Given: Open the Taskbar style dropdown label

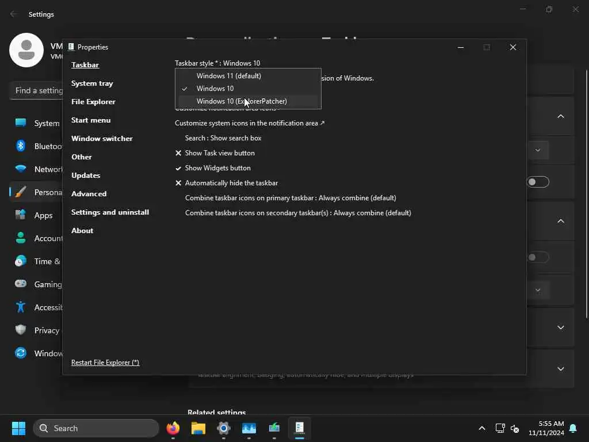Looking at the screenshot, I should pos(217,63).
